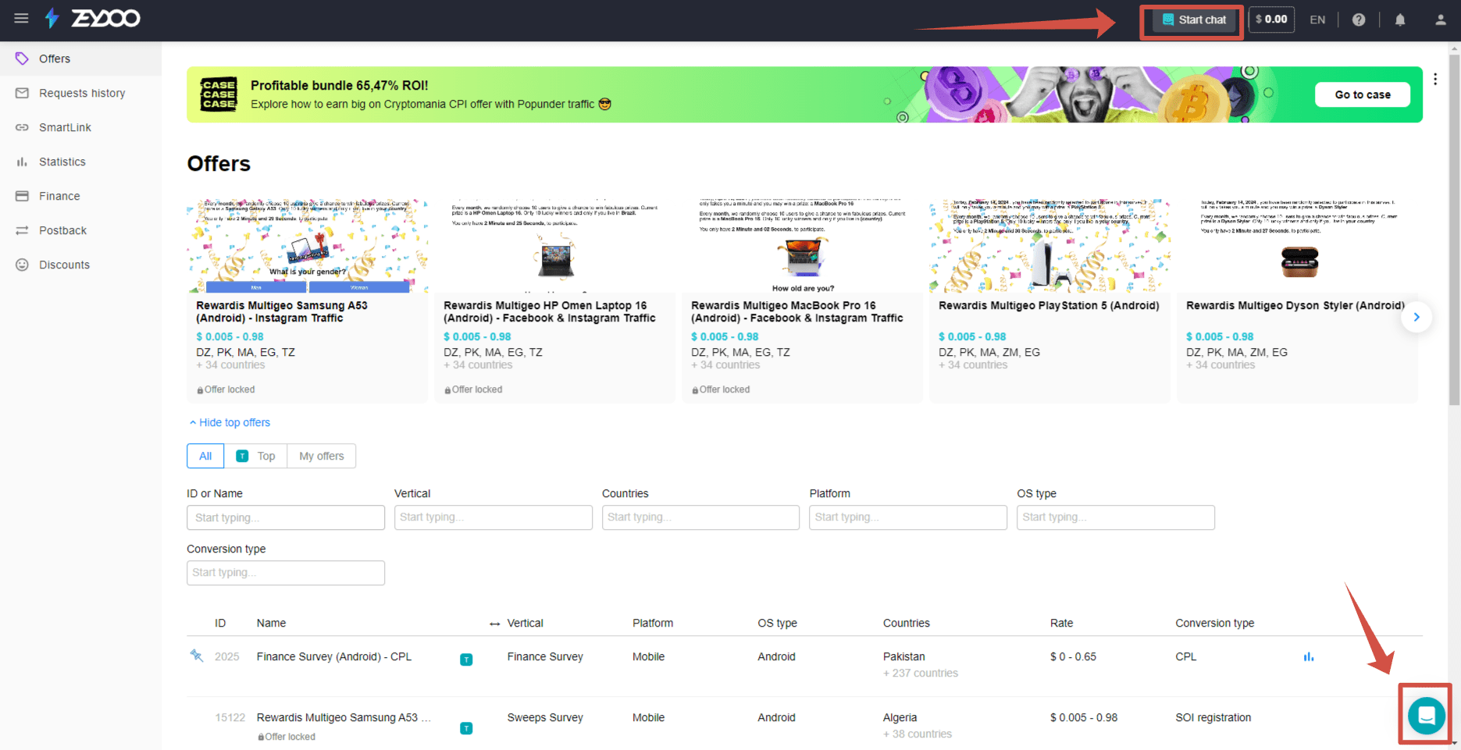
Task: Click the Finance card icon
Action: [22, 196]
